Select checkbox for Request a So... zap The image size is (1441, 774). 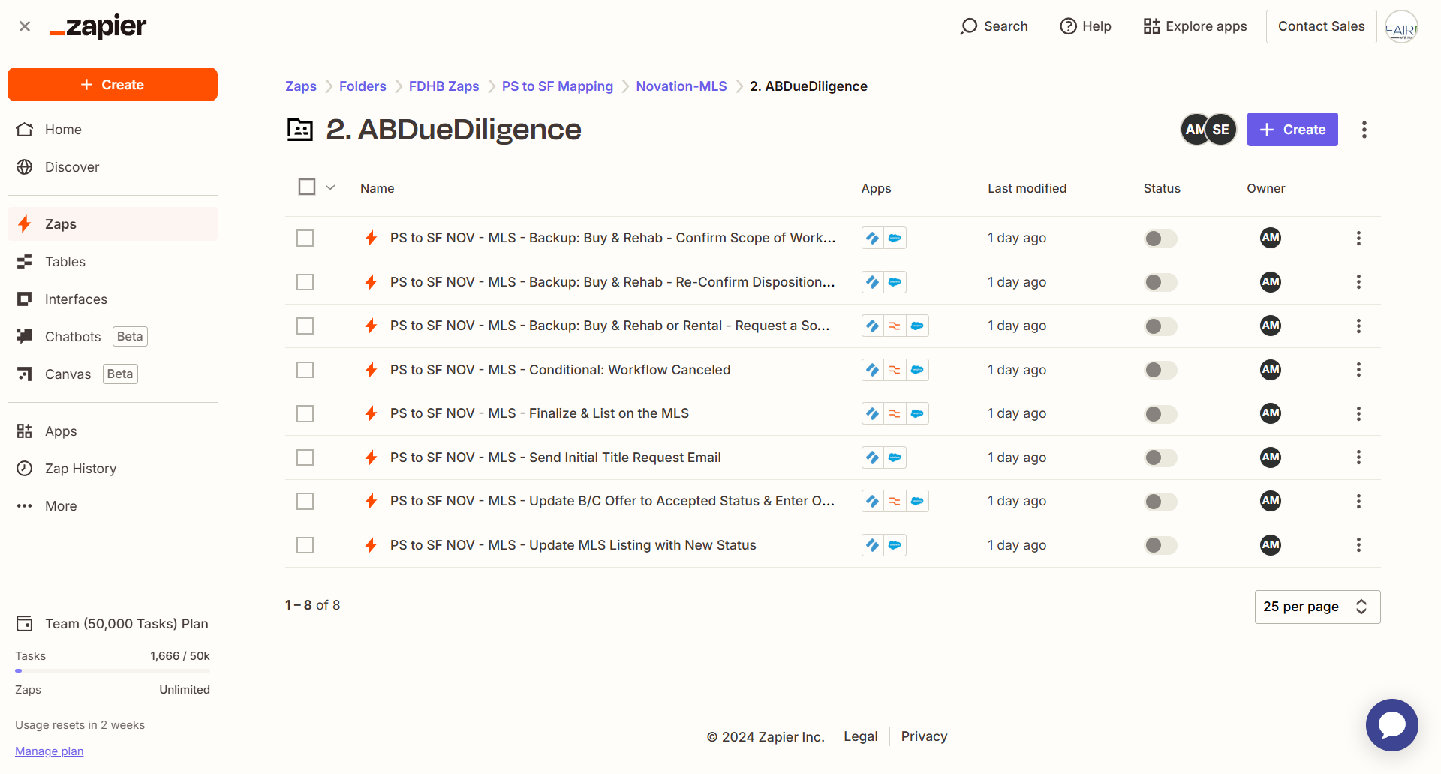coord(305,326)
